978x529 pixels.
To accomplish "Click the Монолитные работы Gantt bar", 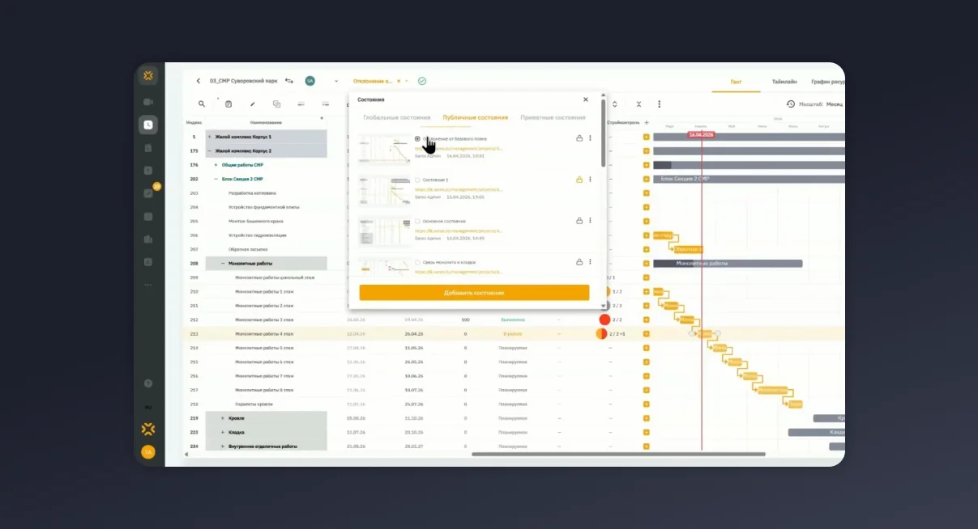I will pyautogui.click(x=728, y=264).
